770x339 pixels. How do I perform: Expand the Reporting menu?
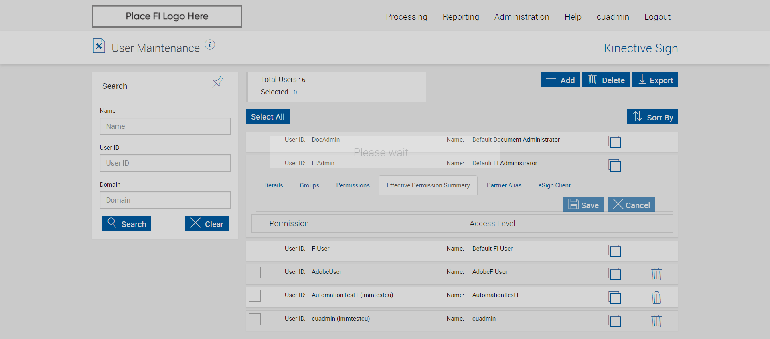coord(460,17)
